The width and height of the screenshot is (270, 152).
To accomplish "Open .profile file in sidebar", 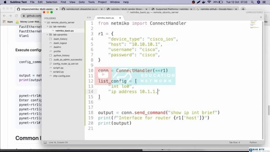I will pyautogui.click(x=57, y=52).
